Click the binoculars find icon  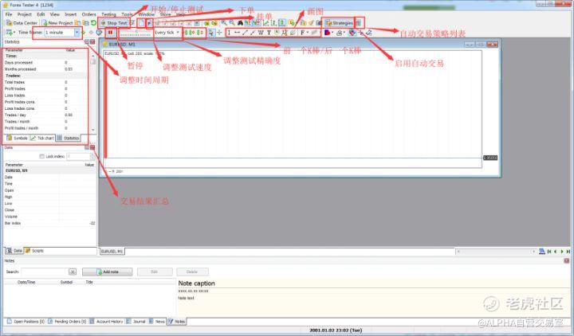click(240, 23)
